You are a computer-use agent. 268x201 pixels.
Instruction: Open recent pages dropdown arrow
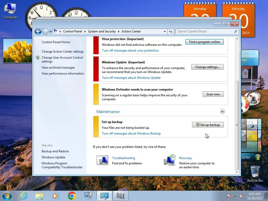tap(51, 32)
